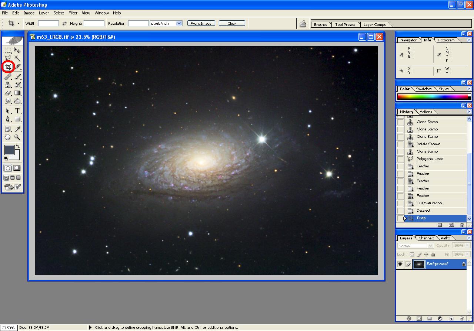Viewport: 474px width, 331px height.
Task: Click the Layers panel trash icon
Action: point(462,318)
